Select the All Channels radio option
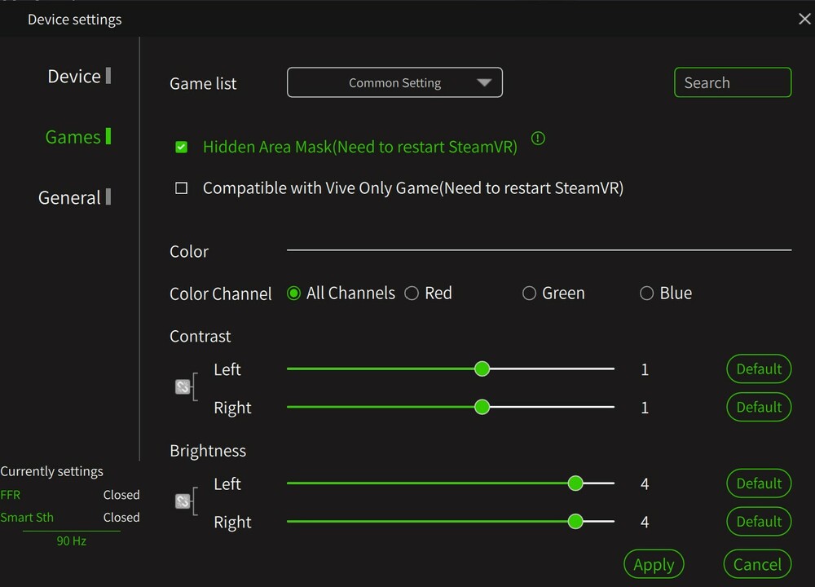 pyautogui.click(x=294, y=293)
